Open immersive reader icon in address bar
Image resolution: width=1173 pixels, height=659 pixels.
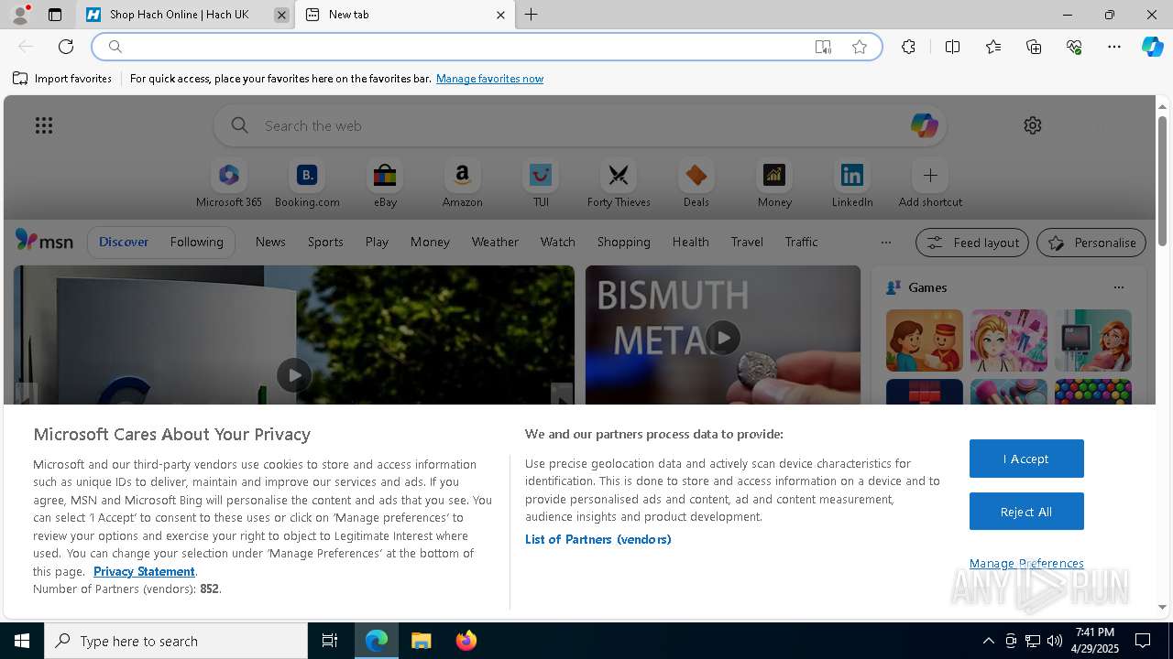823,47
